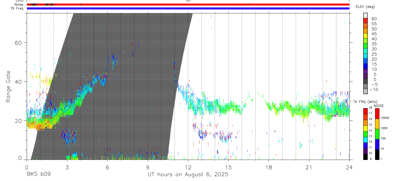Select the 'Noise' label at top left

click(x=19, y=4)
